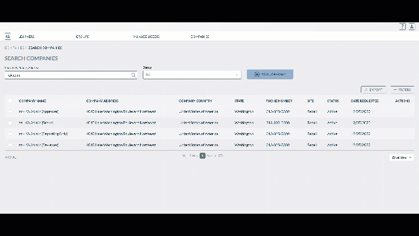Click the Export button
The width and height of the screenshot is (419, 236).
(x=373, y=90)
